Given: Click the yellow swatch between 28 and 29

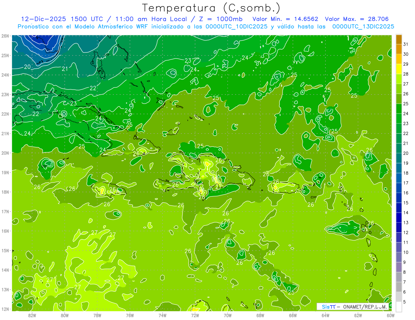Looking at the screenshot, I should (399, 69).
